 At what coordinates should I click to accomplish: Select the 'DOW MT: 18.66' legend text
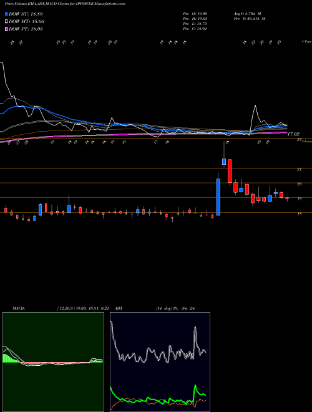point(26,22)
